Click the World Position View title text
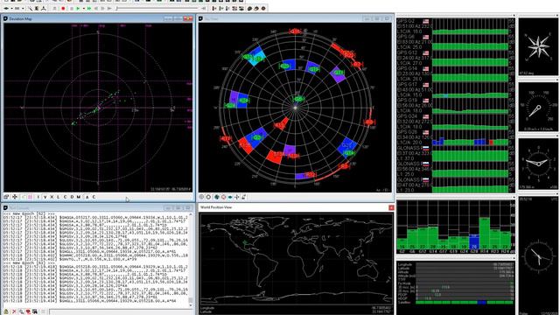 [x=216, y=207]
